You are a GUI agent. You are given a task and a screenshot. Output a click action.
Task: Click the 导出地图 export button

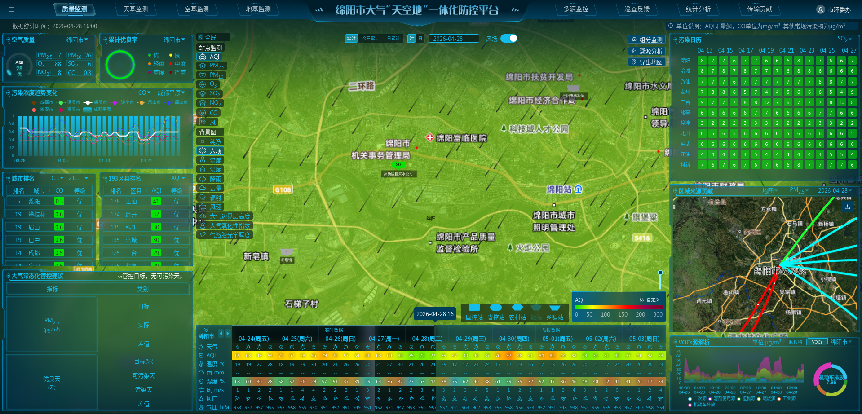(647, 62)
